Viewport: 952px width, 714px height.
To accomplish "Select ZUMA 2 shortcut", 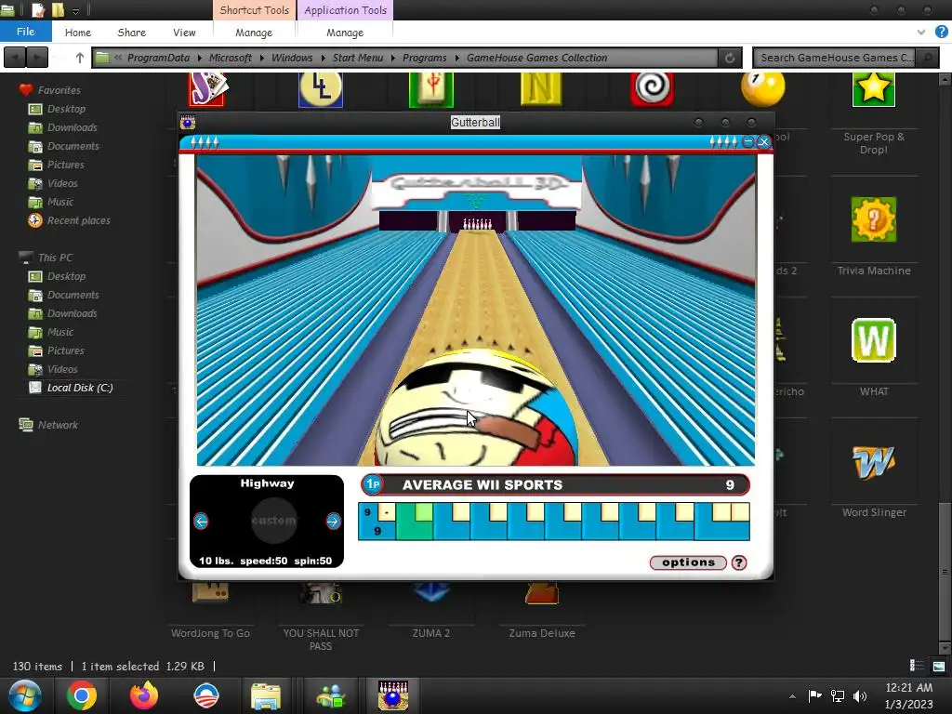I will tap(431, 614).
